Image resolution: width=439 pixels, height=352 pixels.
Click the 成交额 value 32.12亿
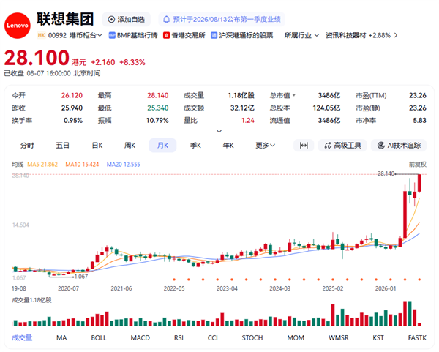(242, 108)
